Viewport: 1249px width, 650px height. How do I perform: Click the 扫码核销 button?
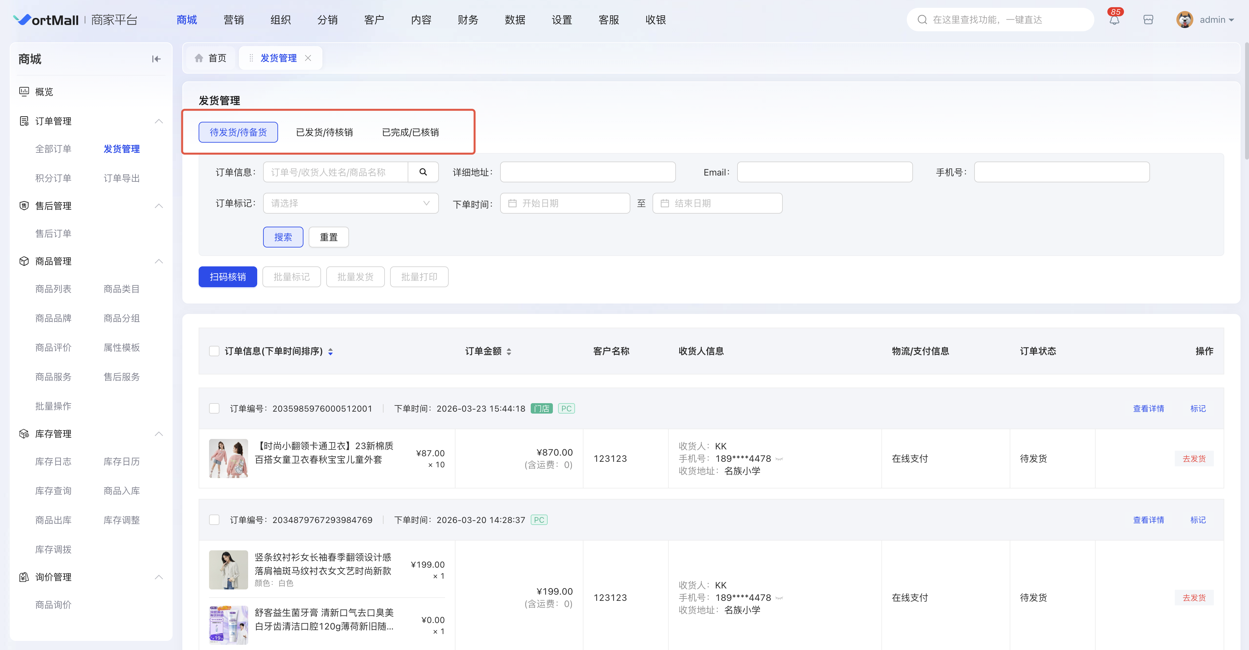click(227, 277)
